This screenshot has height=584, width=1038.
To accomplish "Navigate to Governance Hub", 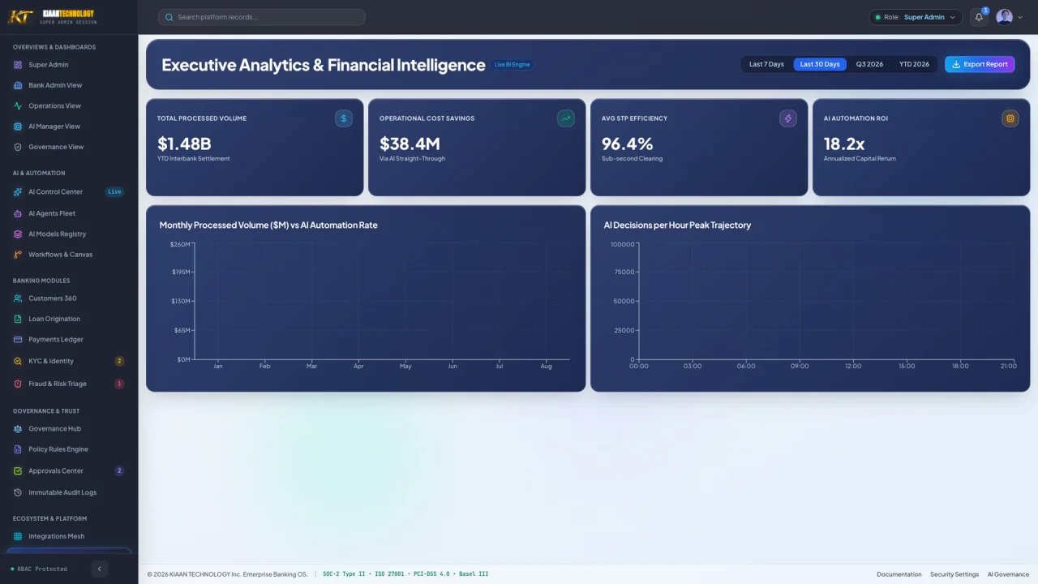I will tap(69, 429).
